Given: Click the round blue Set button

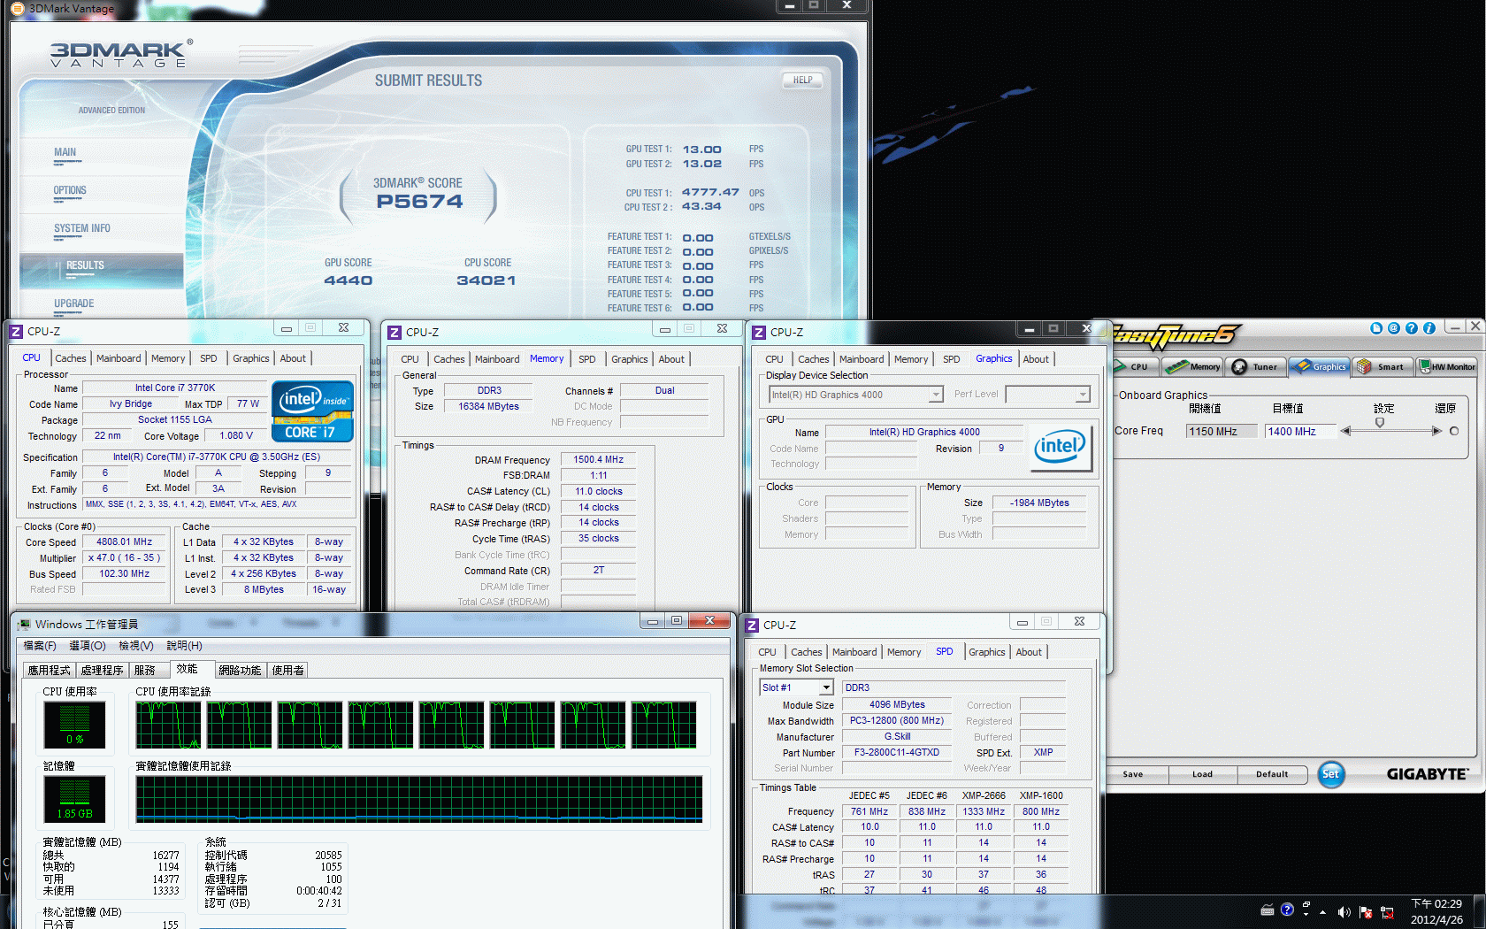Looking at the screenshot, I should point(1330,774).
